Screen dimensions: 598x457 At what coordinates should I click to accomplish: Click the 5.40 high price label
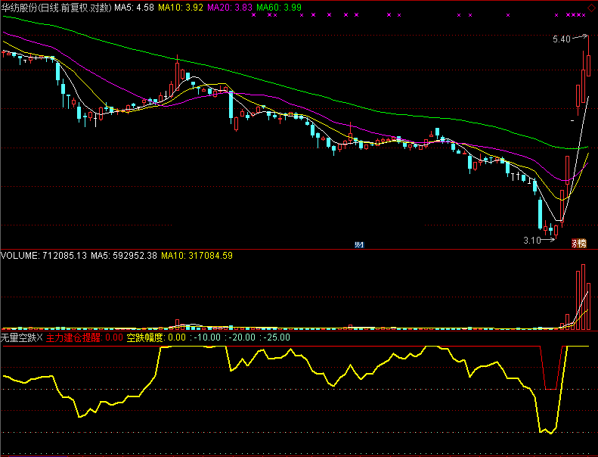point(562,39)
